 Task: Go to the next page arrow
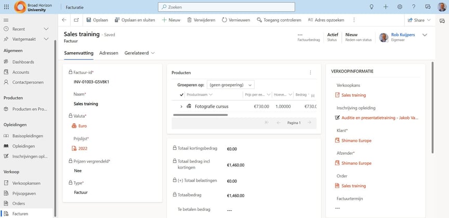point(309,123)
